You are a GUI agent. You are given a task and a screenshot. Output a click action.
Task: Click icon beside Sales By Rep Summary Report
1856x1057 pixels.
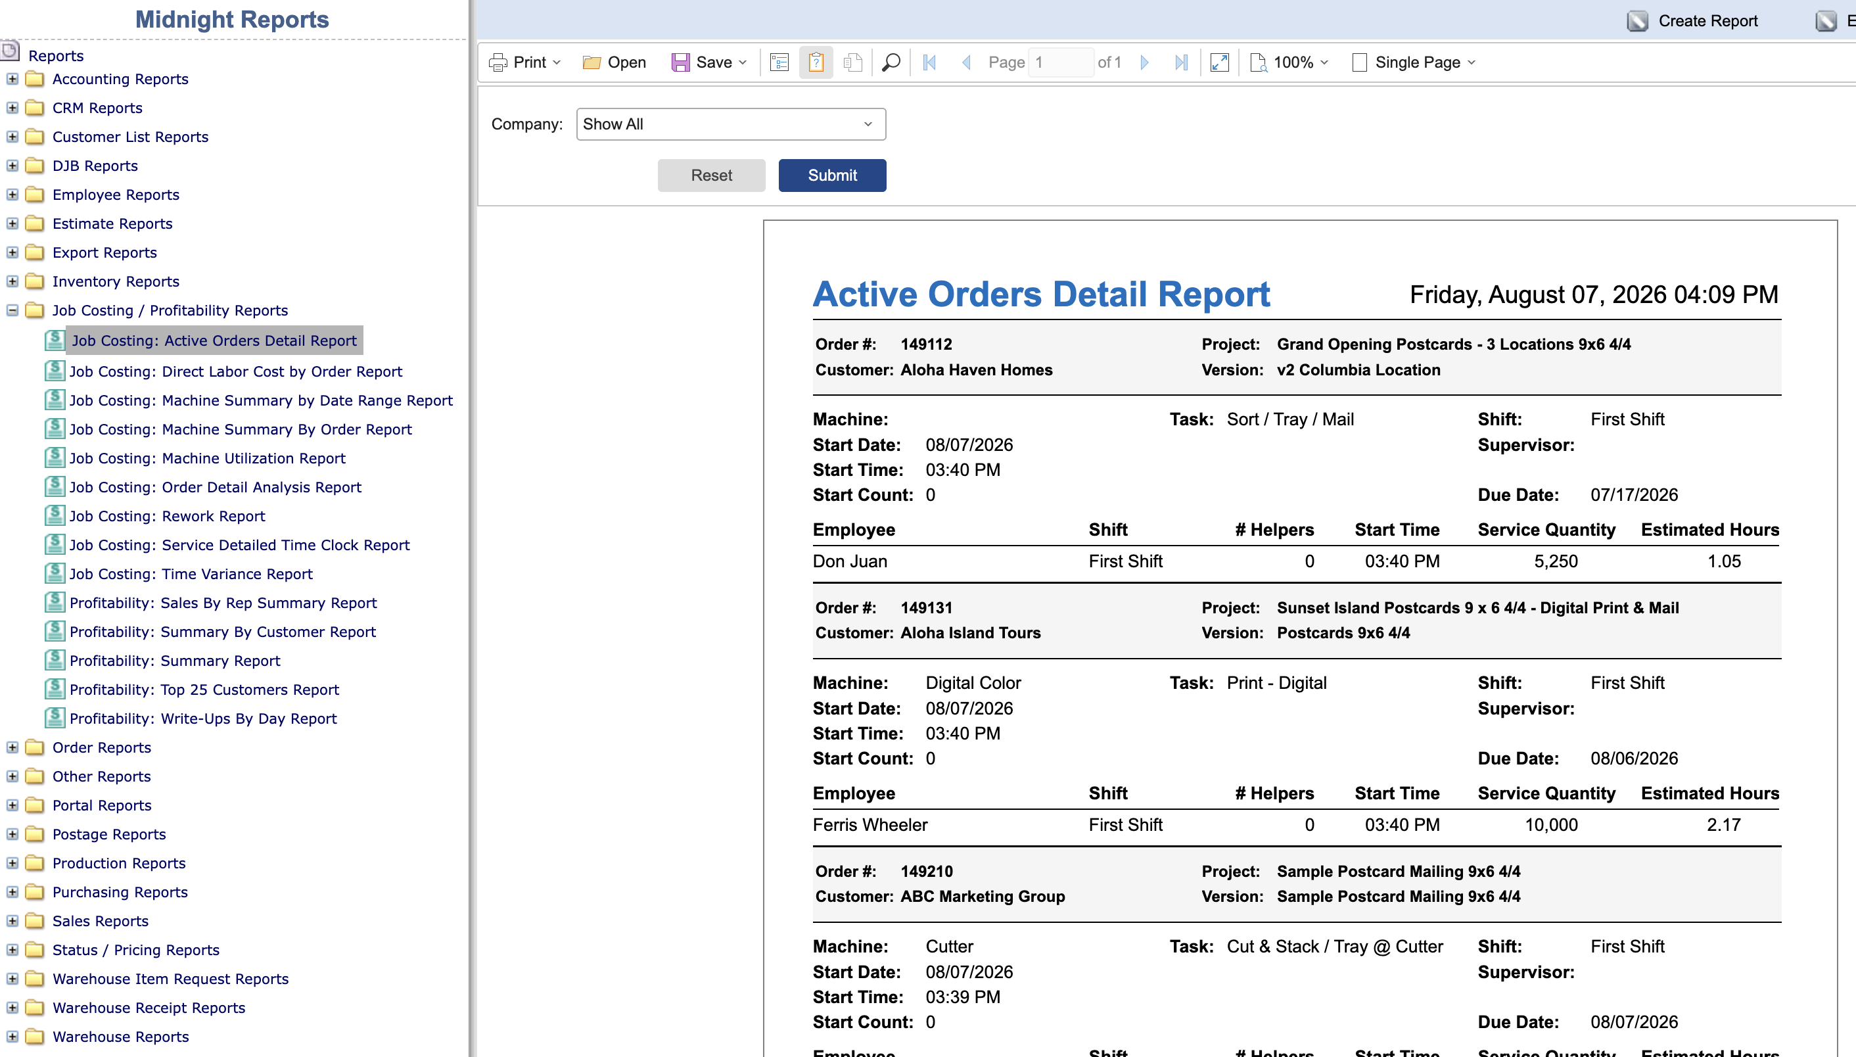click(x=55, y=603)
